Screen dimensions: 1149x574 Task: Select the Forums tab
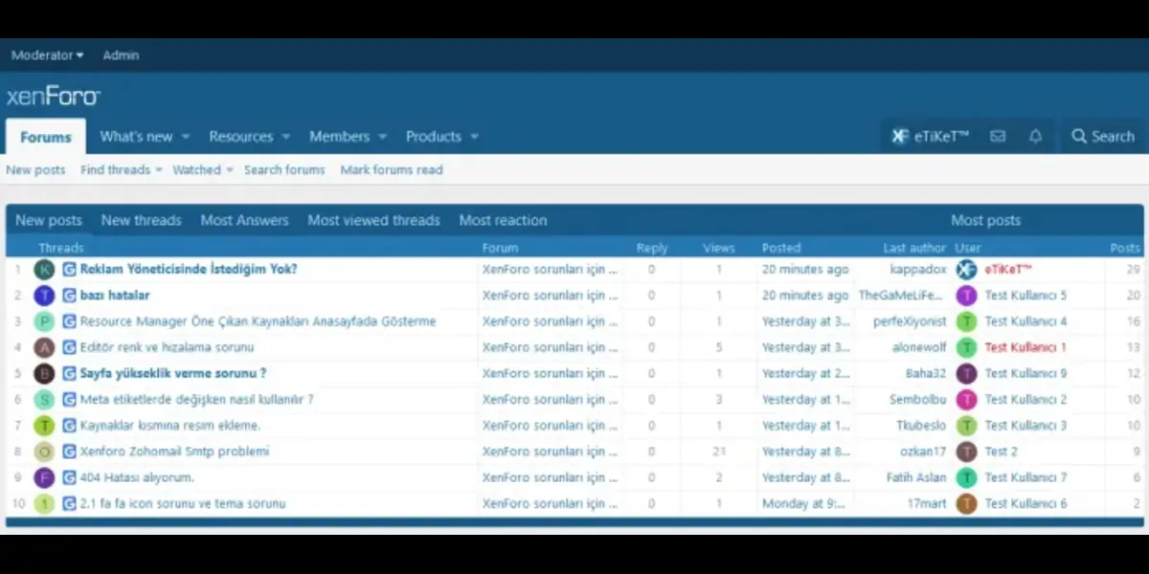point(46,137)
